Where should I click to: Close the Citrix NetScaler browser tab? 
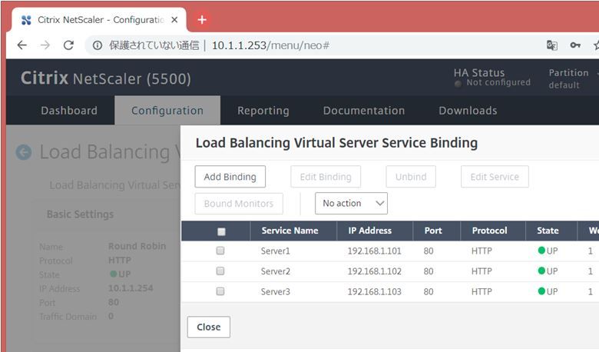tap(174, 19)
